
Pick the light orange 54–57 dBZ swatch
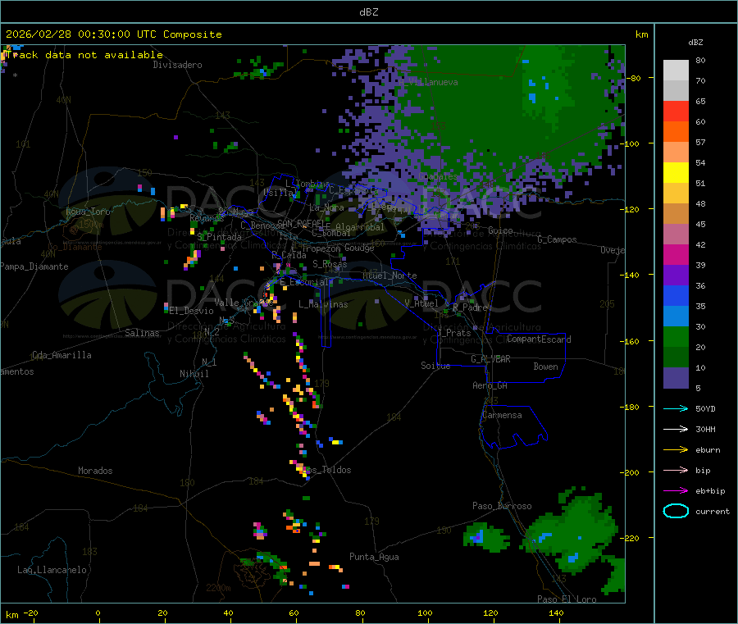(x=676, y=153)
